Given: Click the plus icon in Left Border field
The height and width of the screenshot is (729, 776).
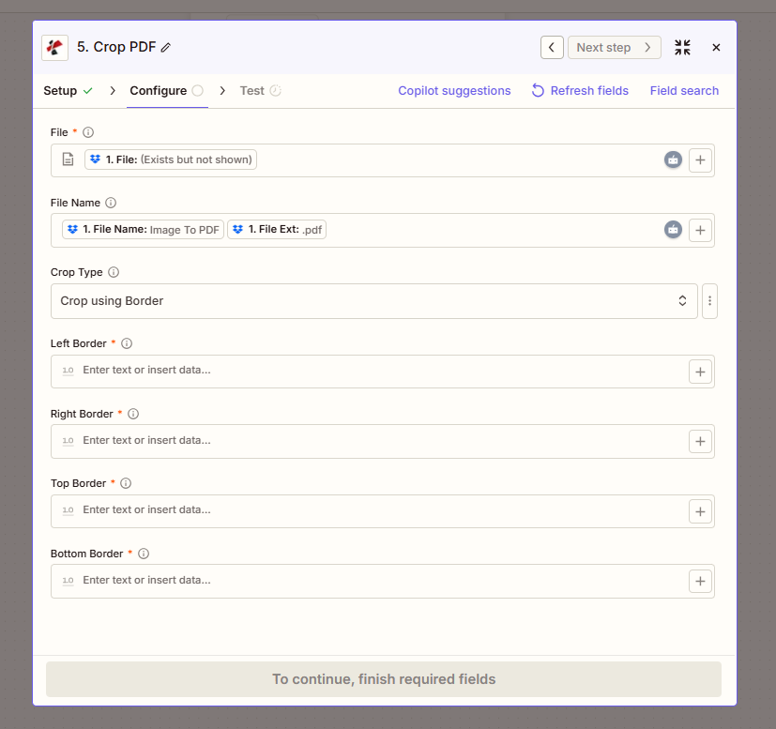Looking at the screenshot, I should point(700,372).
